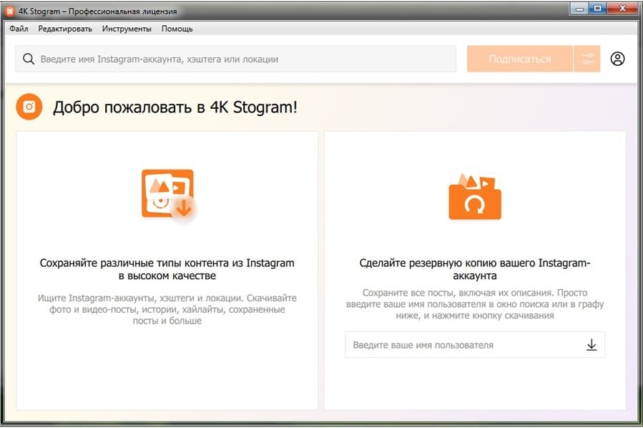
Task: Minimize the 4K Stogram window
Action: 579,9
